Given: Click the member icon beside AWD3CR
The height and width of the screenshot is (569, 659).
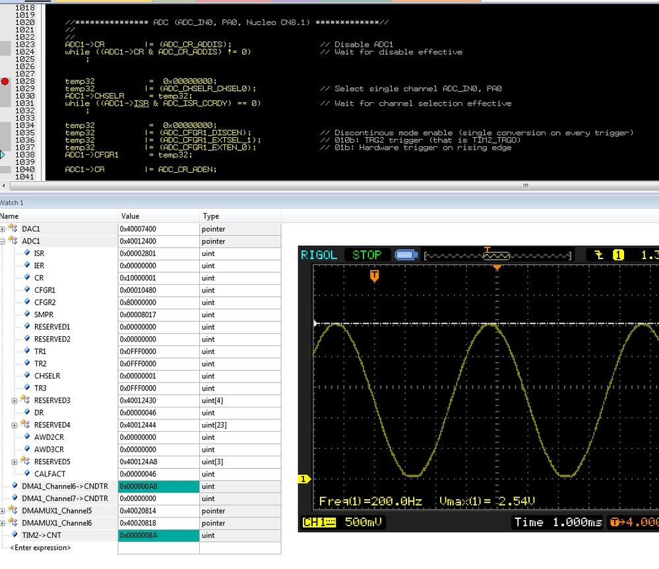Looking at the screenshot, I should tap(27, 449).
